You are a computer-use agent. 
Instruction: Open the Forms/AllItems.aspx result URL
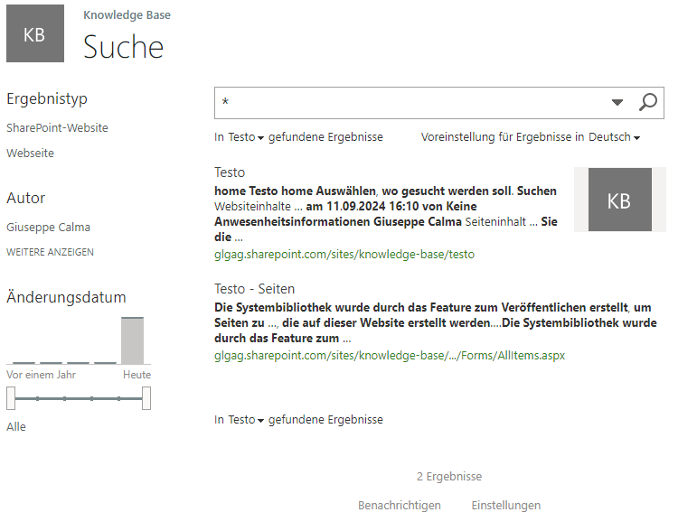(390, 356)
